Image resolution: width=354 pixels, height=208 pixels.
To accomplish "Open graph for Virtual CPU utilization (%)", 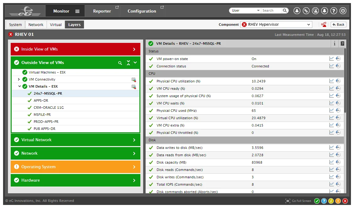I will (331, 118).
